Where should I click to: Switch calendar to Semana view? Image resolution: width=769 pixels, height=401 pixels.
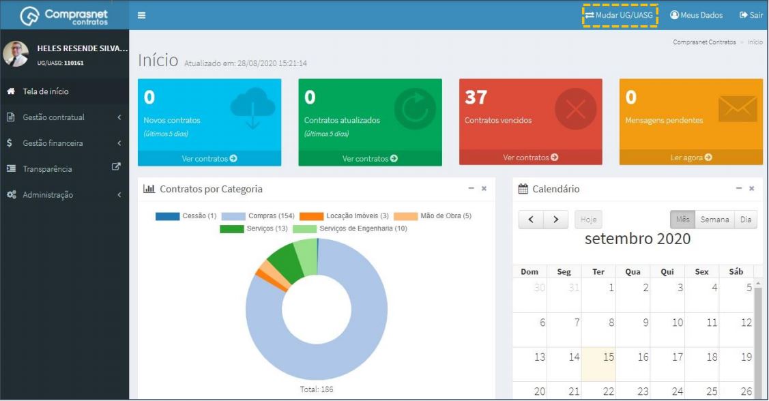pyautogui.click(x=714, y=220)
